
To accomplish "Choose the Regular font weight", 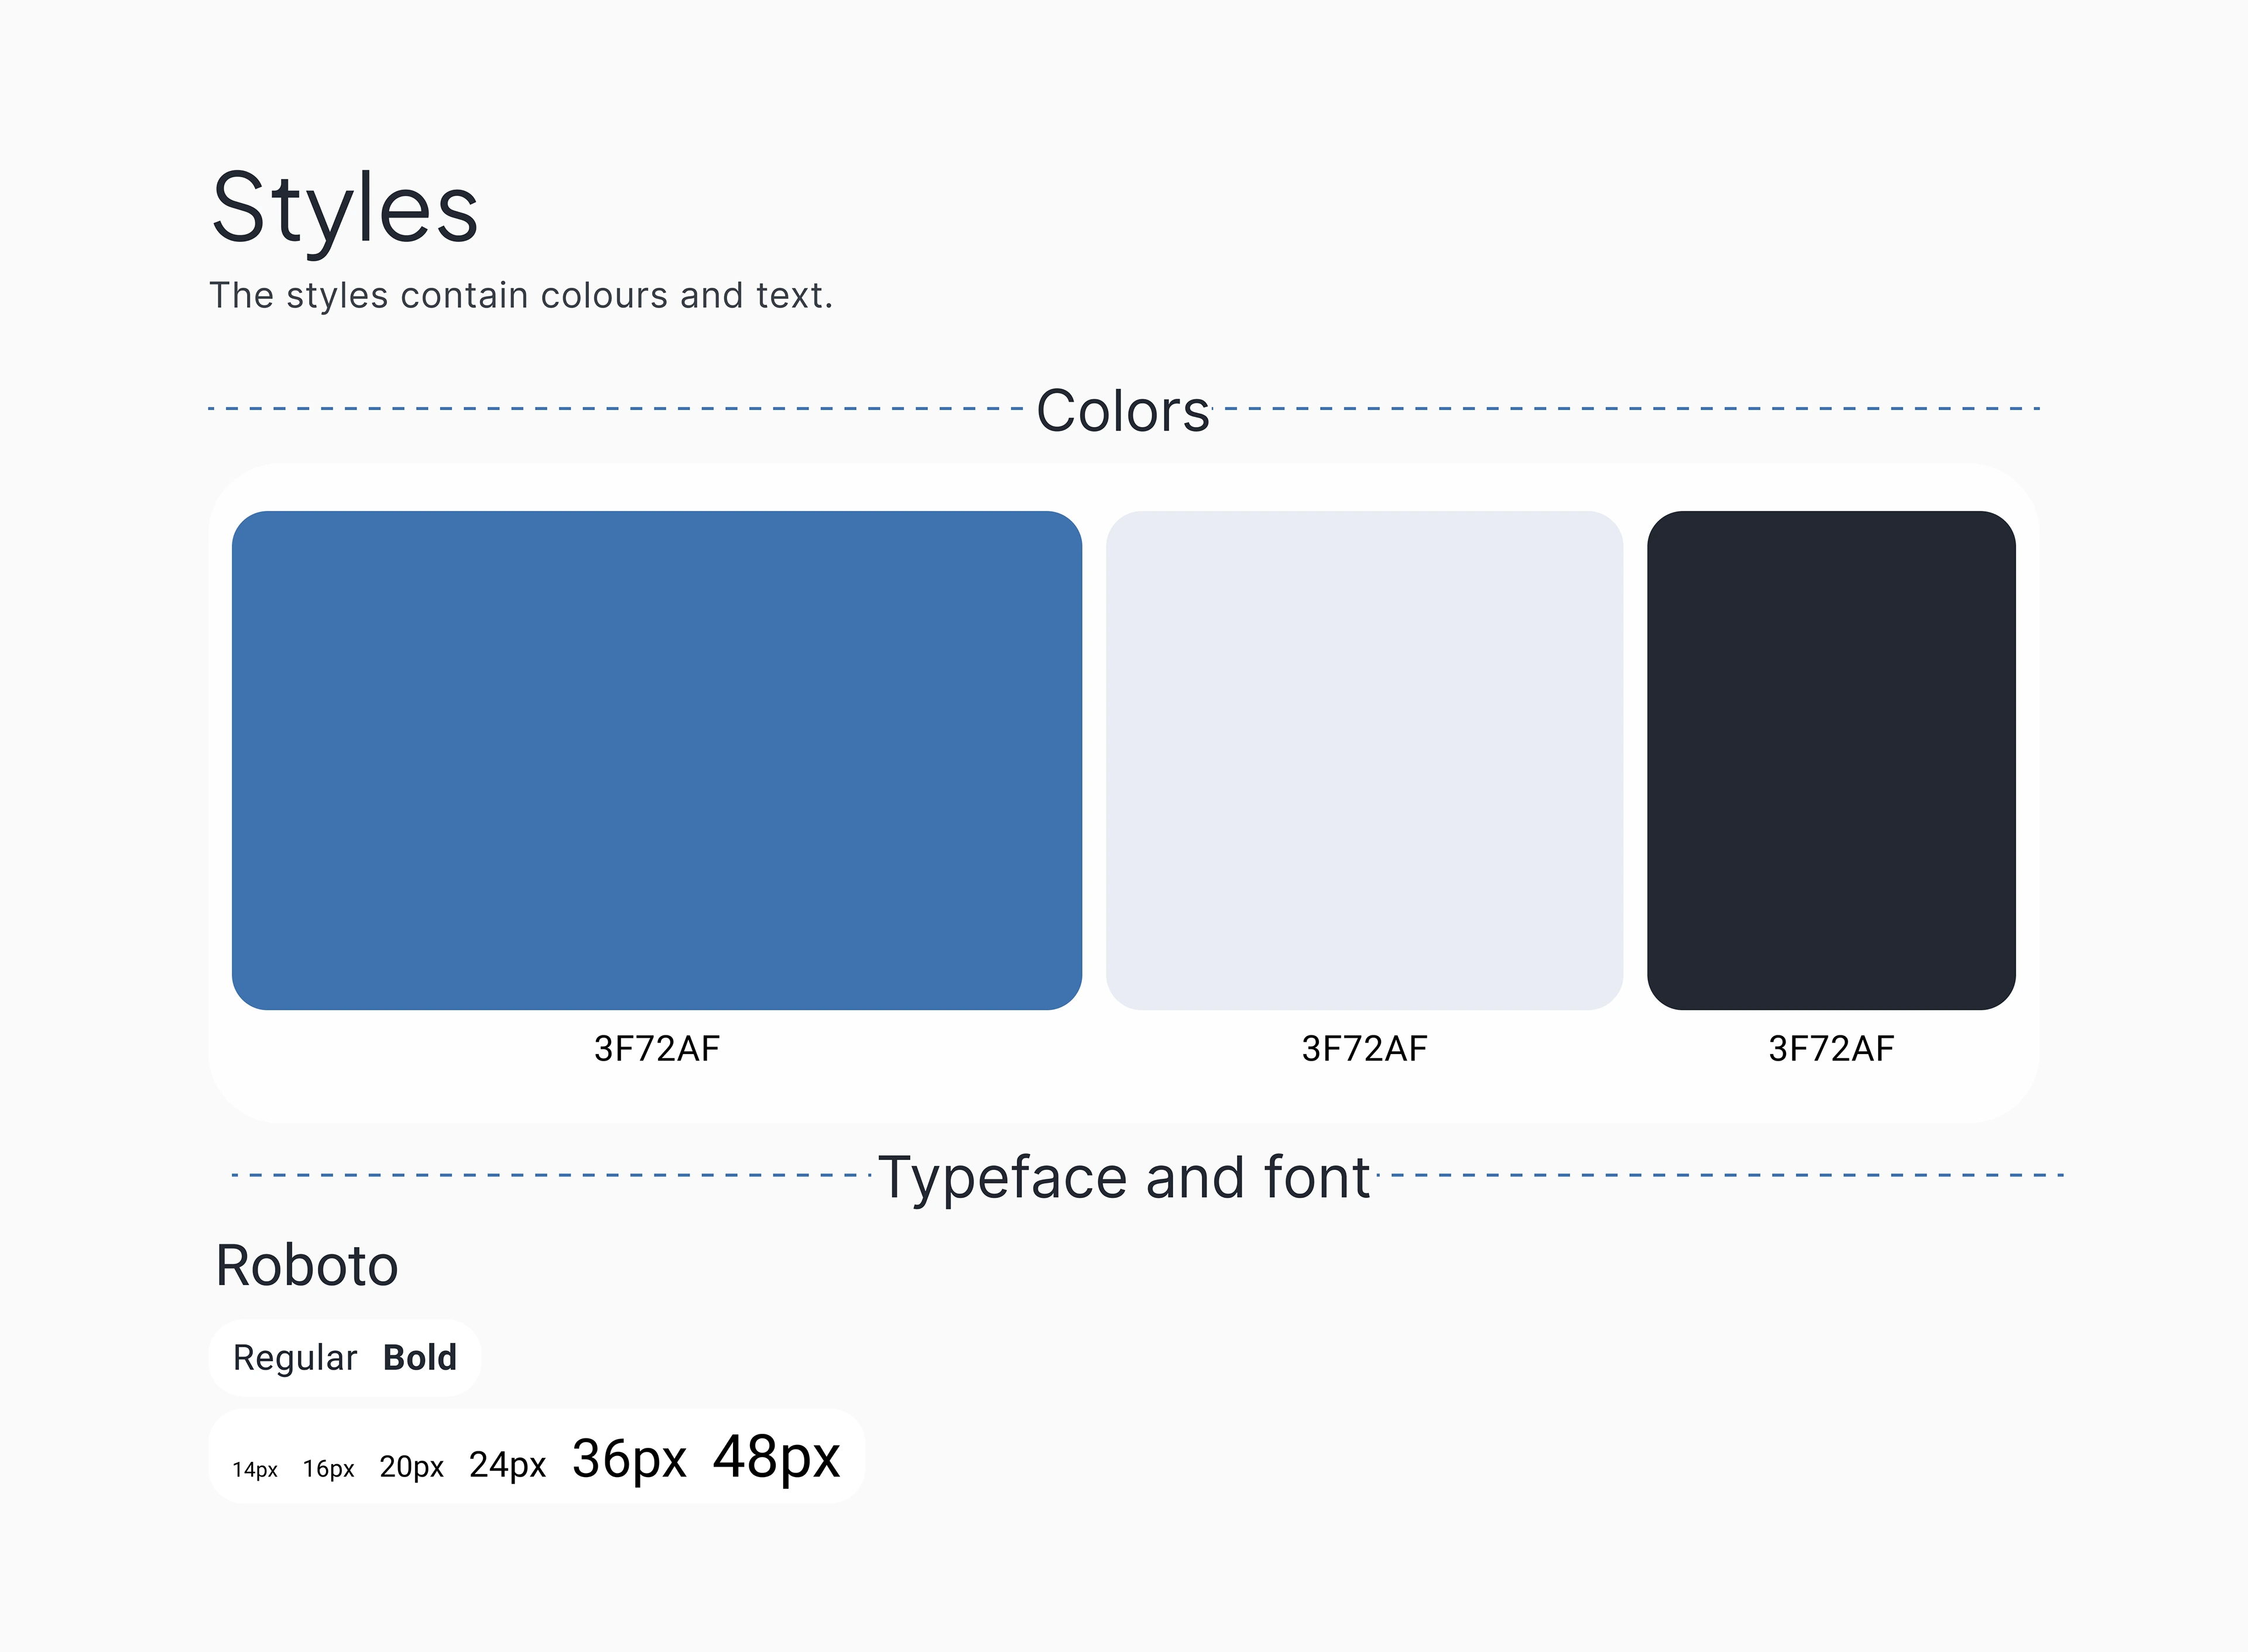I will [x=295, y=1358].
